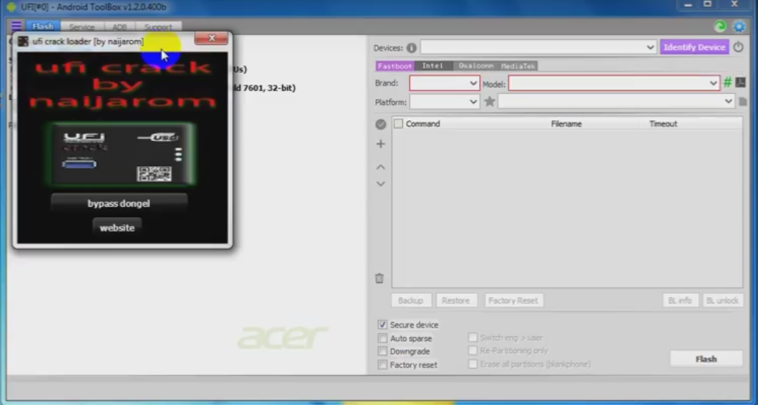Click the Restore button
Image resolution: width=758 pixels, height=405 pixels.
(x=456, y=300)
